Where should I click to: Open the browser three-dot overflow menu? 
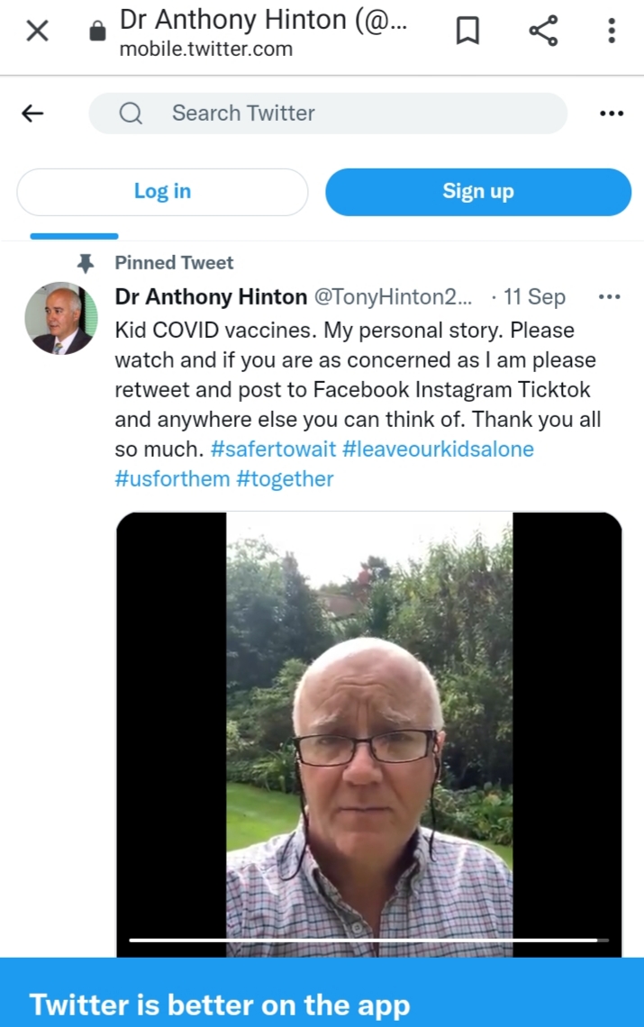point(612,32)
